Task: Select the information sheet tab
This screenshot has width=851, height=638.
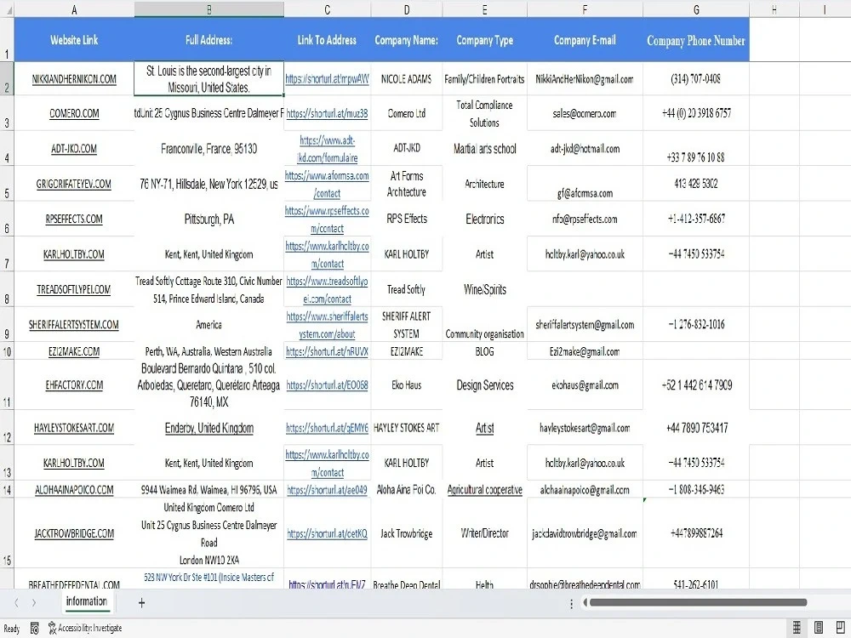Action: [x=86, y=601]
